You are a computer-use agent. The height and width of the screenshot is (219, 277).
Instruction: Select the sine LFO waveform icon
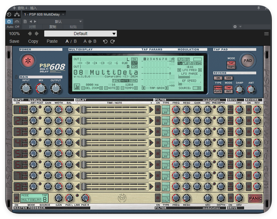pos(180,63)
